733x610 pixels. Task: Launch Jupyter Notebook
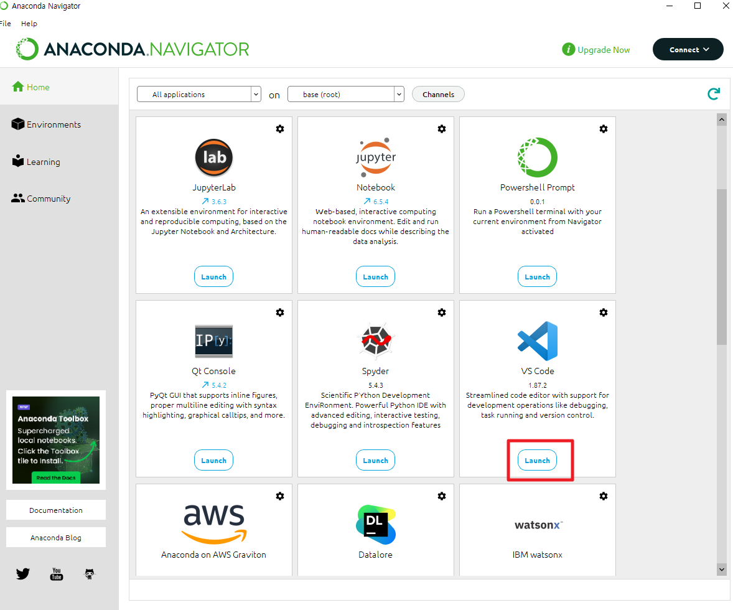coord(375,277)
